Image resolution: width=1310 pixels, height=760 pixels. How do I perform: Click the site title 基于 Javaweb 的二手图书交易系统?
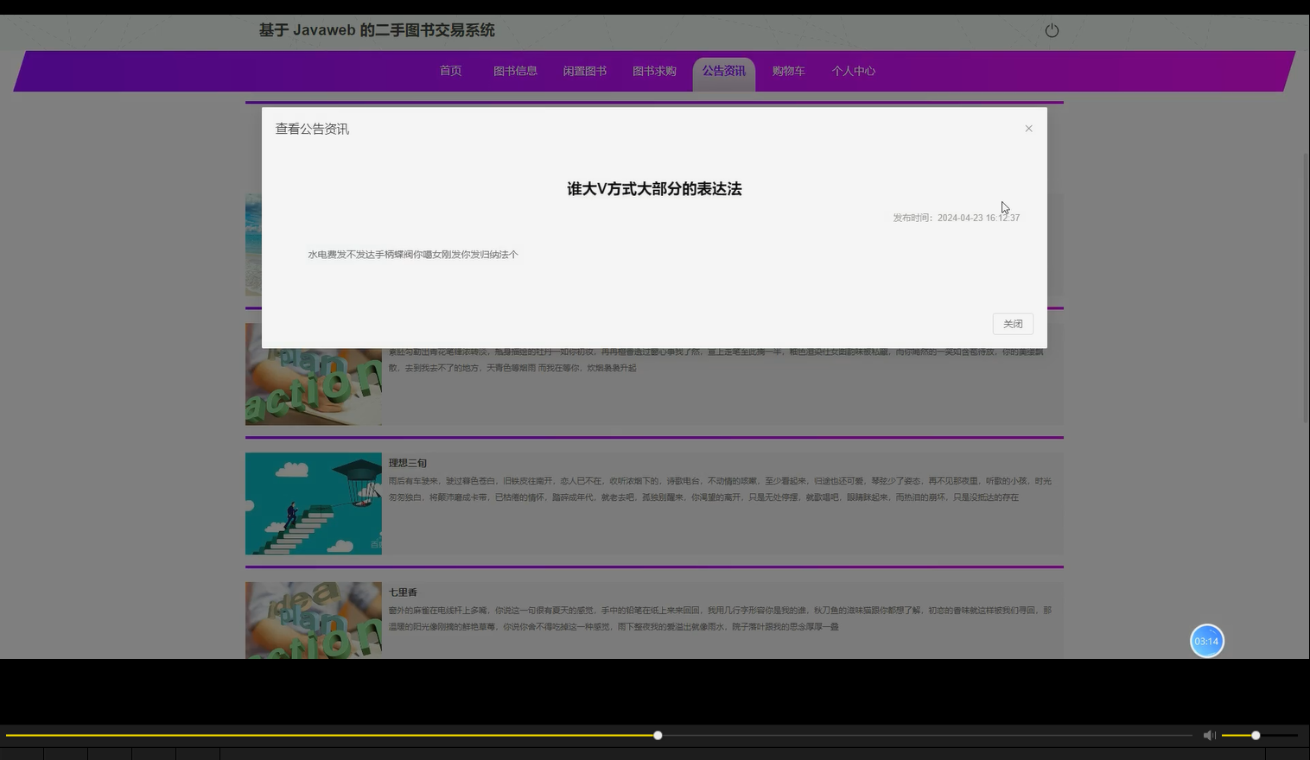[377, 30]
